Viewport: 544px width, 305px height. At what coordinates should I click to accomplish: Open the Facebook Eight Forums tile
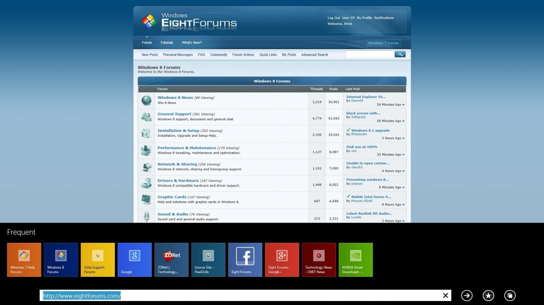point(245,260)
